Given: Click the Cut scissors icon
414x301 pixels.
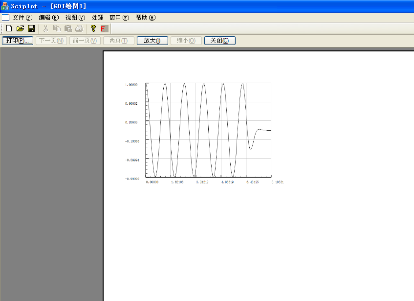Looking at the screenshot, I should coord(45,29).
